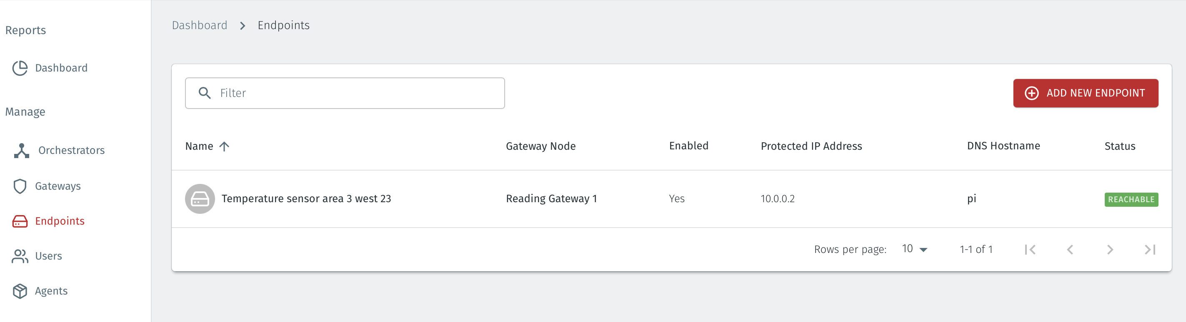Click the Dashboard breadcrumb link
1186x322 pixels.
coord(199,25)
